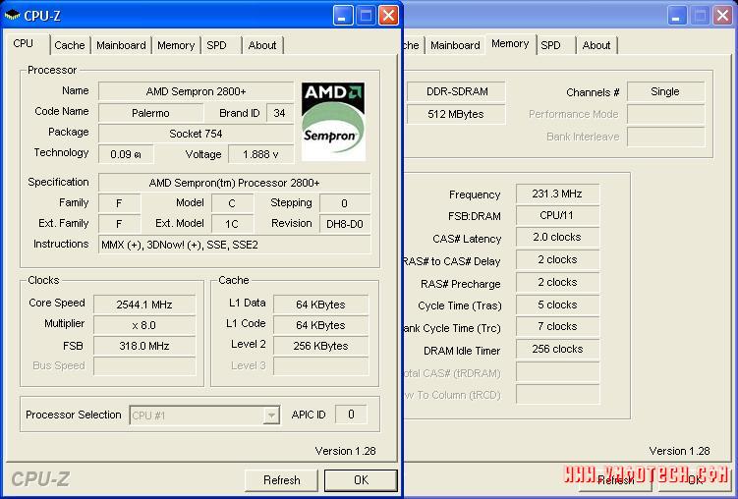This screenshot has width=738, height=499.
Task: Click the Stepping value 0
Action: [x=345, y=203]
